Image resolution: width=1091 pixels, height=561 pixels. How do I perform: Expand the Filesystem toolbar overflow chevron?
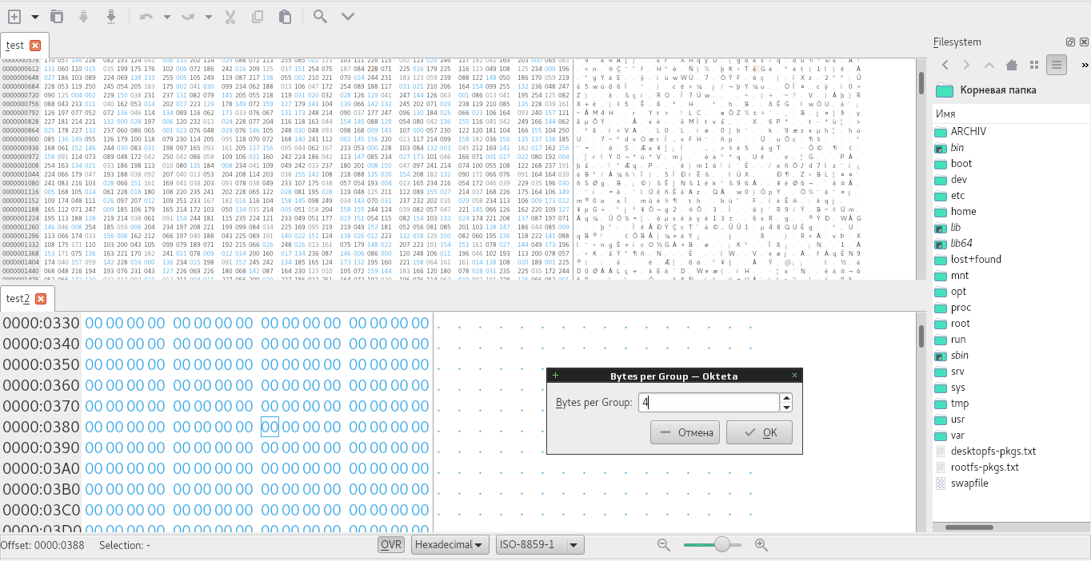coord(1085,65)
